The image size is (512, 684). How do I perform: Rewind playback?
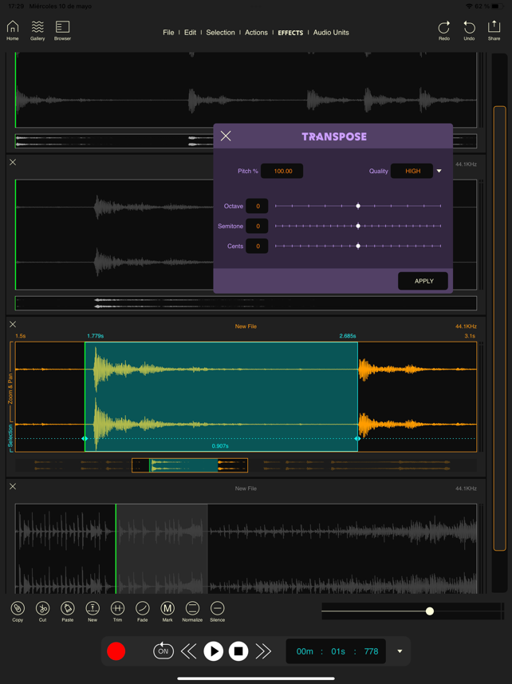coord(188,651)
